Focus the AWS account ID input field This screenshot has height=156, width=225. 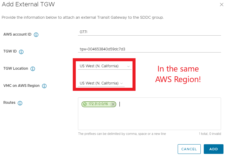point(149,32)
